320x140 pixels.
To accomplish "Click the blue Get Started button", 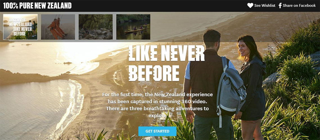I will [157, 131].
